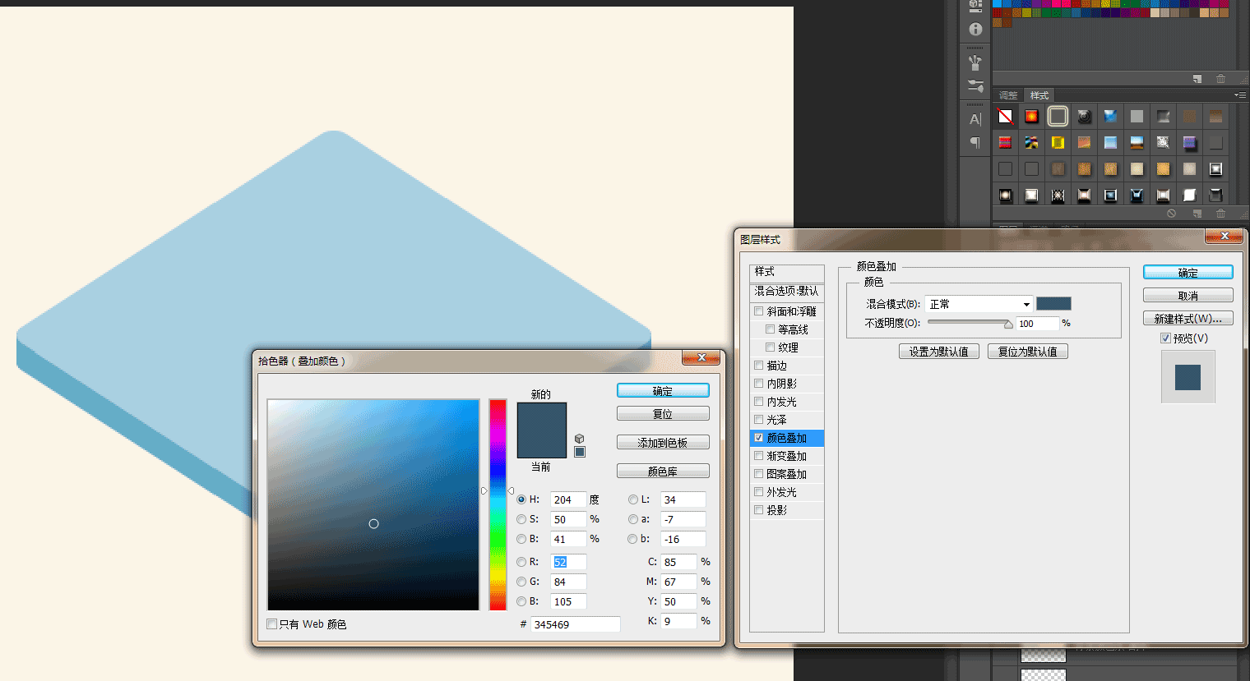Viewport: 1250px width, 681px height.
Task: Click the hex color field 345469
Action: coord(576,624)
